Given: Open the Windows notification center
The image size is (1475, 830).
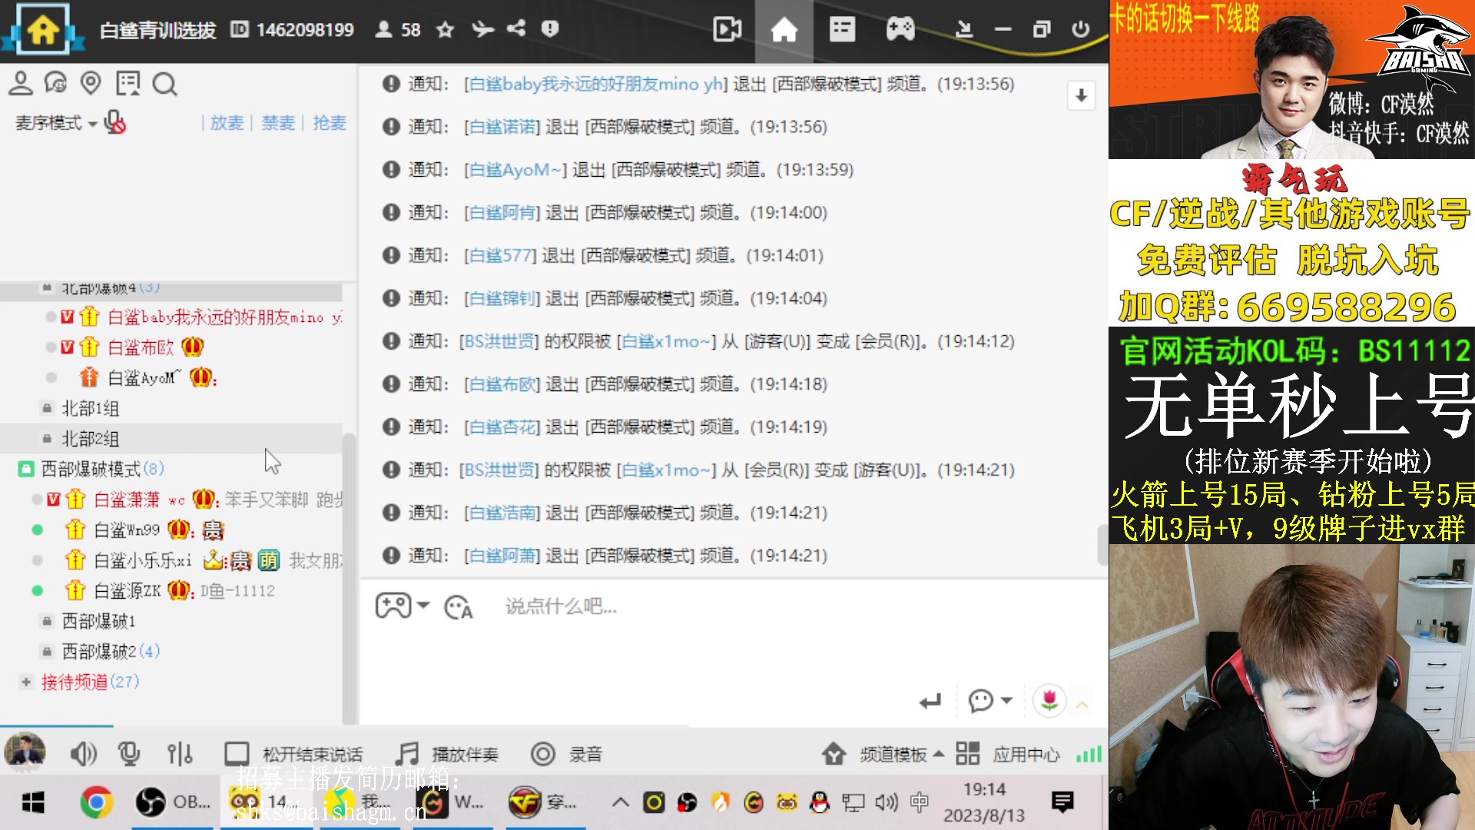Looking at the screenshot, I should tap(1062, 802).
